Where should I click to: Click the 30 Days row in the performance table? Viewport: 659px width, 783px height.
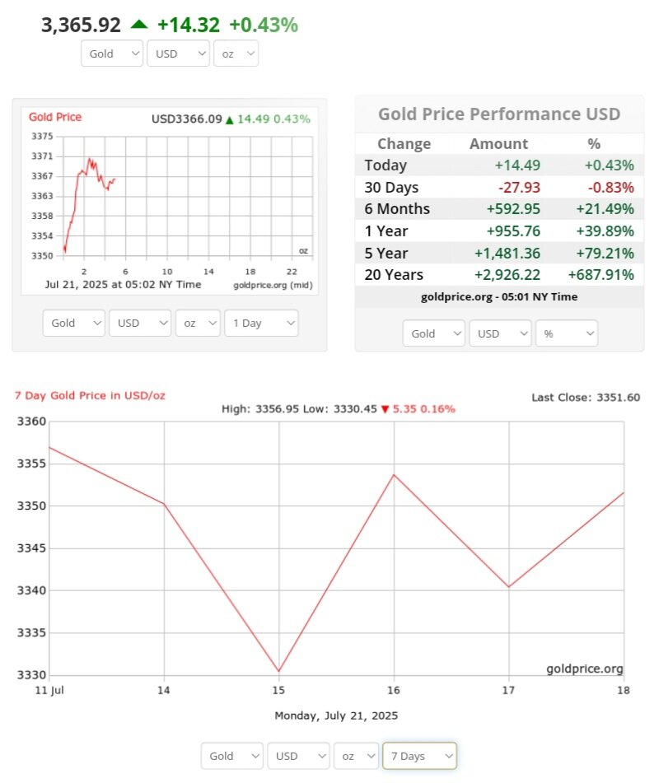pyautogui.click(x=498, y=187)
